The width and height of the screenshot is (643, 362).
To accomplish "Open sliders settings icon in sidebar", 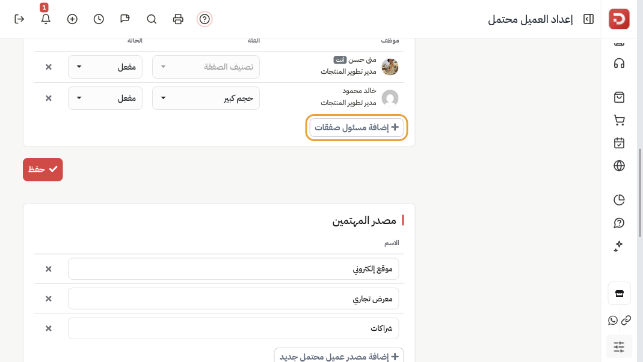I will pos(619,347).
